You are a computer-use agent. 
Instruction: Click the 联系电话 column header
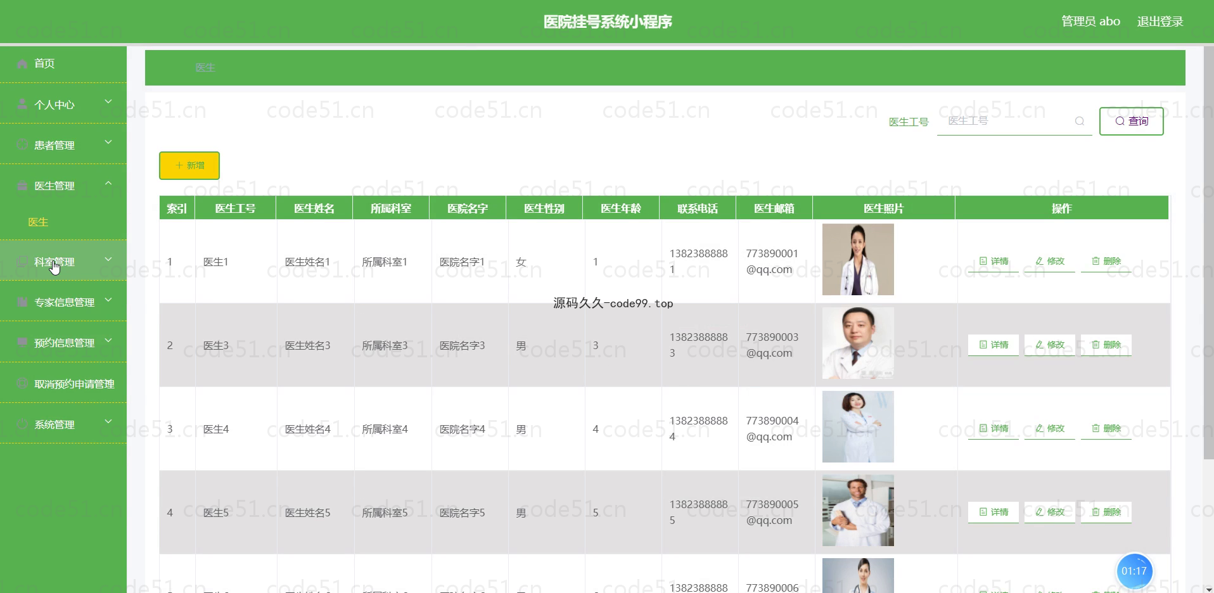click(698, 208)
